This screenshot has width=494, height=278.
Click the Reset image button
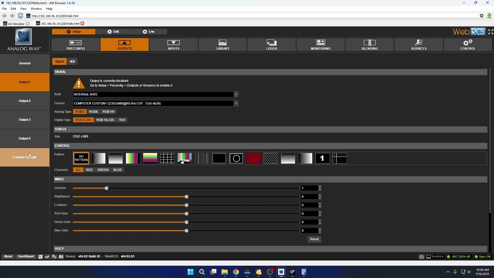tap(314, 239)
